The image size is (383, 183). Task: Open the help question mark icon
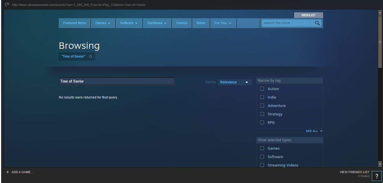(377, 176)
